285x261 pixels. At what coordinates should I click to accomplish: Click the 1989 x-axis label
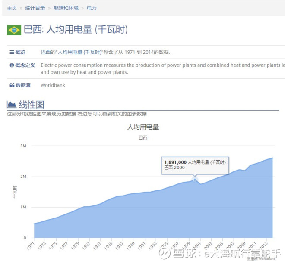pos(130,246)
